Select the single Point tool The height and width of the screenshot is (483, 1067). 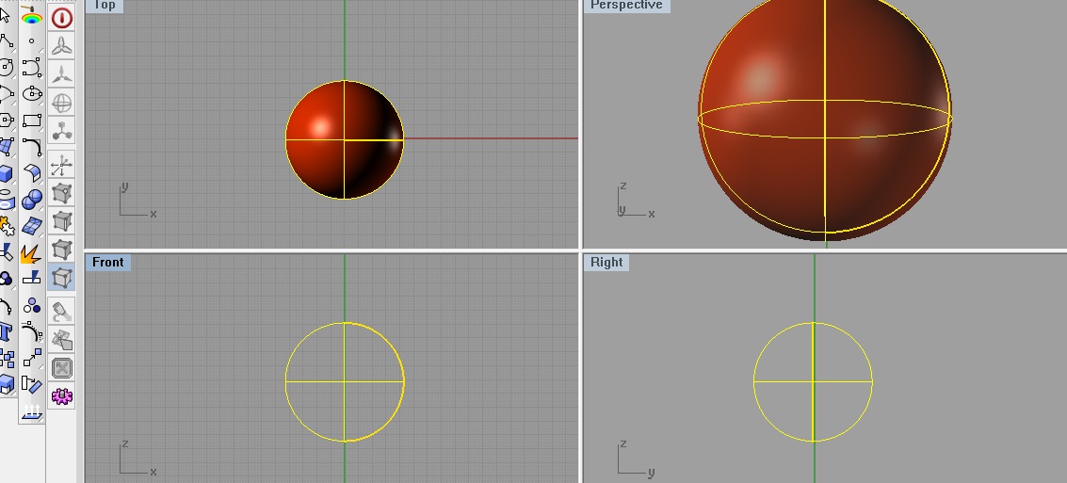point(31,41)
